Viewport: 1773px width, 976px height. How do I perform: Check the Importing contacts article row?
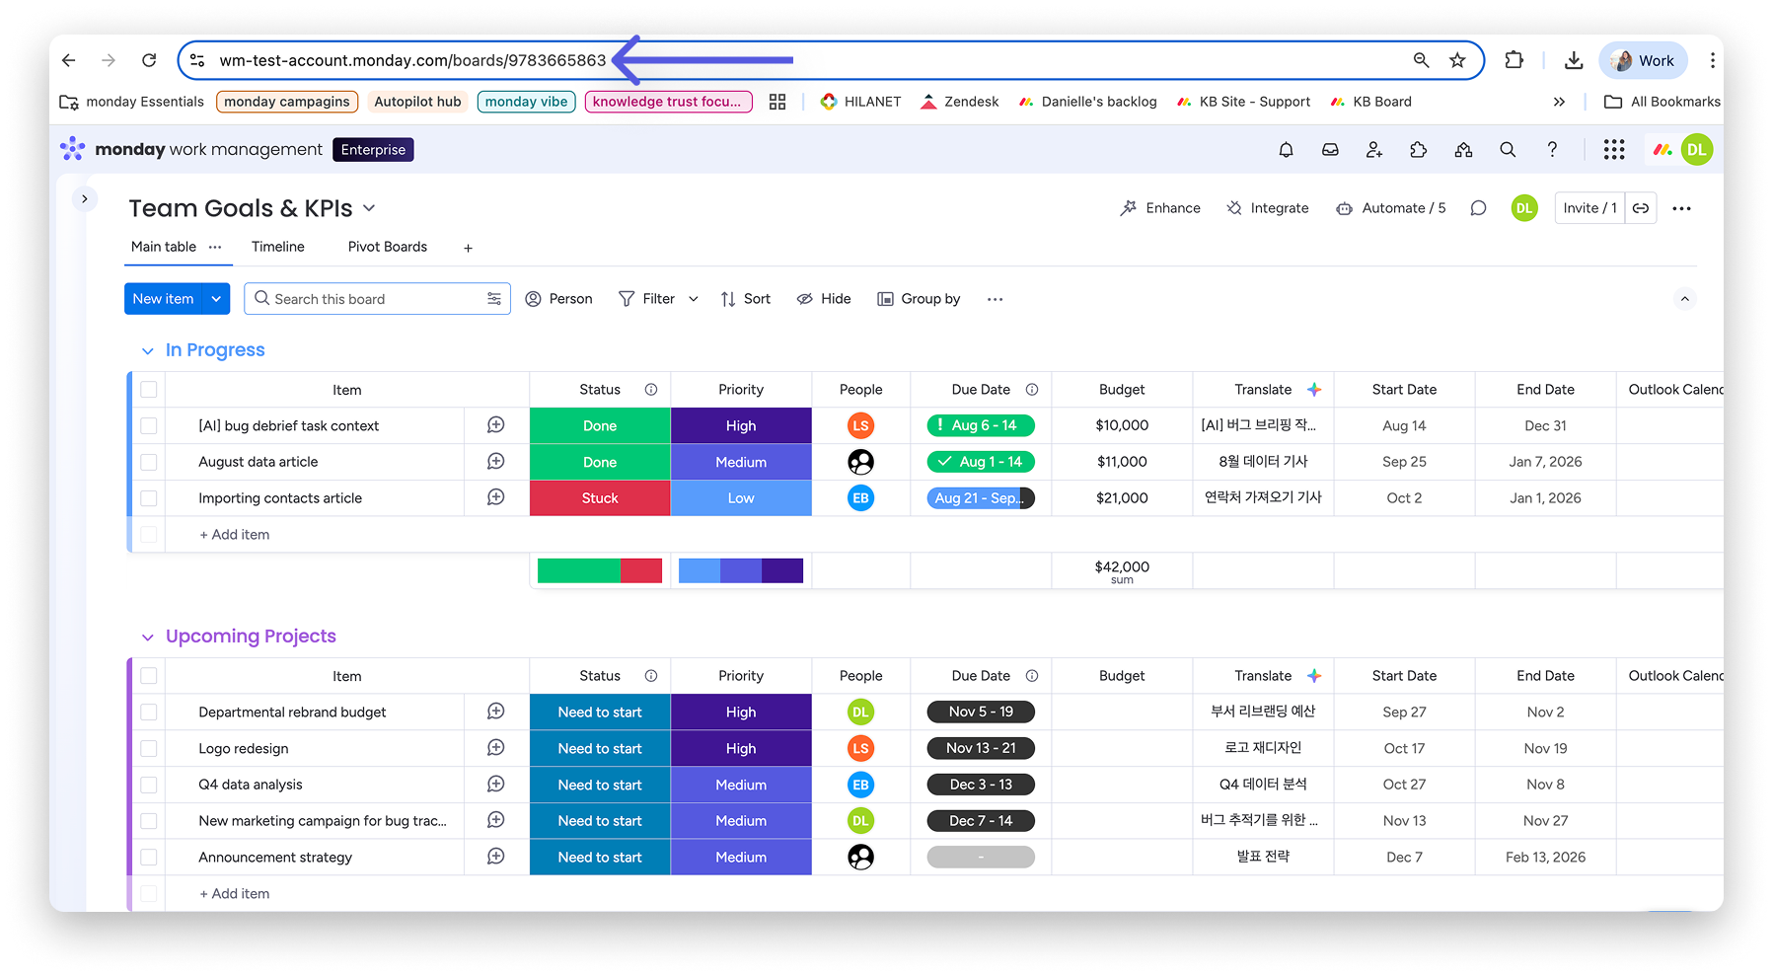tap(149, 498)
